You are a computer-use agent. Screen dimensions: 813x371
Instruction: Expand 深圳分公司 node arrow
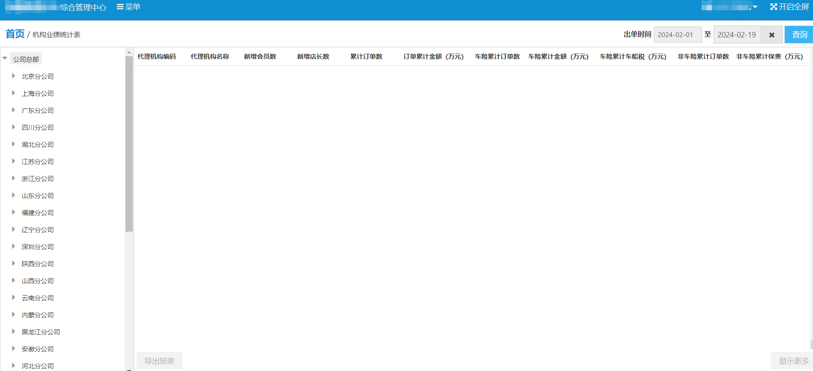(13, 246)
